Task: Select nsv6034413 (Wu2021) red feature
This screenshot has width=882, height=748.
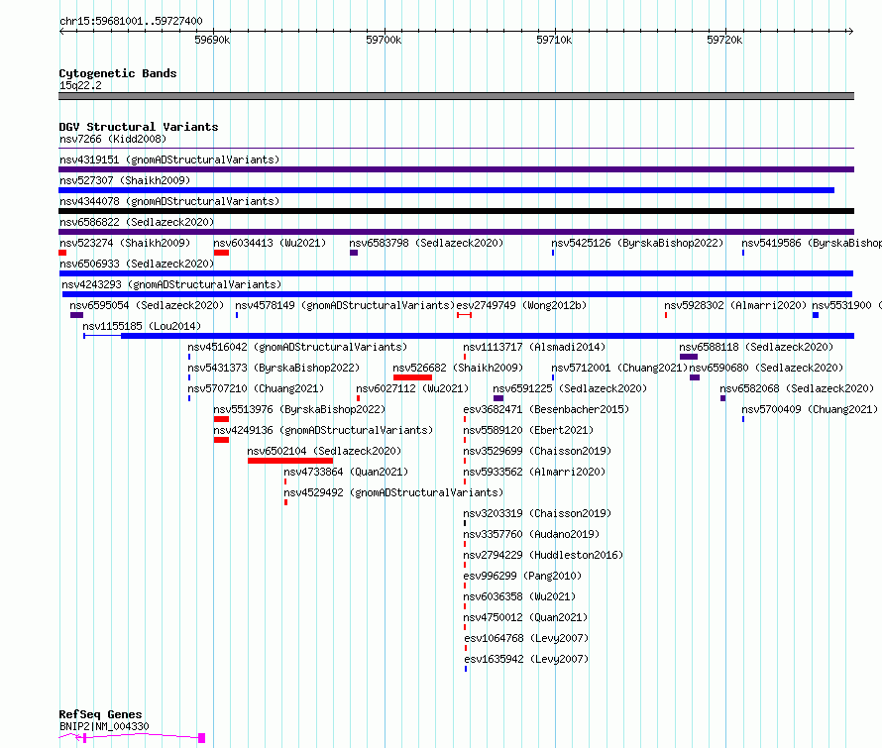Action: (221, 253)
